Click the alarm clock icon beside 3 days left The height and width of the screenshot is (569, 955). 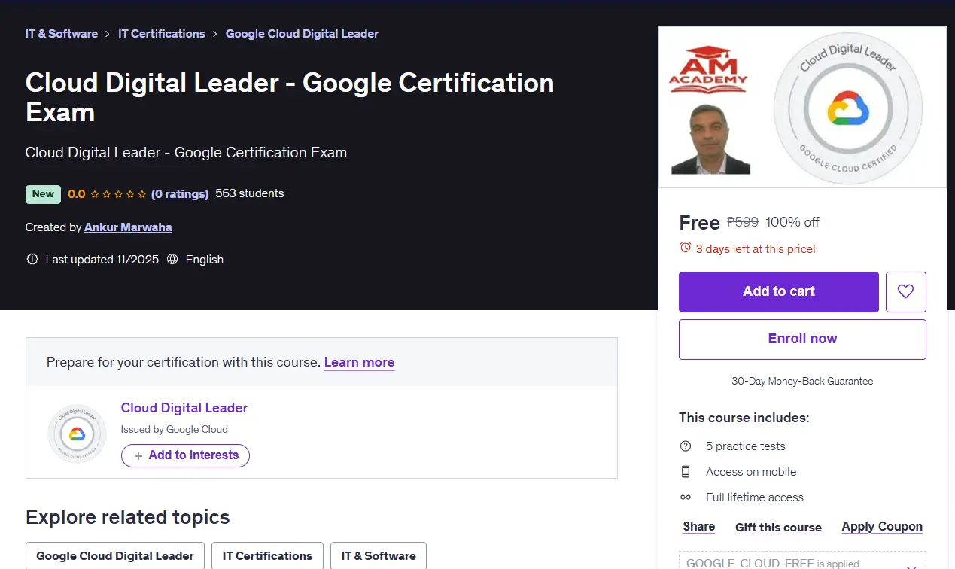pyautogui.click(x=685, y=248)
